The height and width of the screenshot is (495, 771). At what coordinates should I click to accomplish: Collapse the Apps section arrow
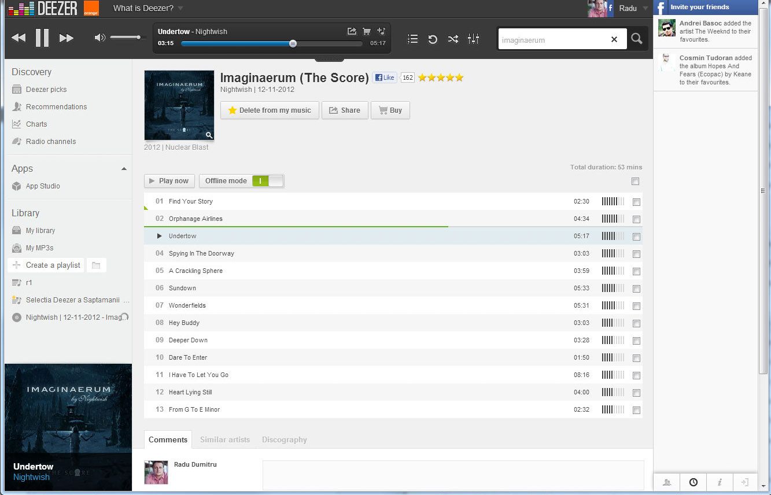[124, 169]
